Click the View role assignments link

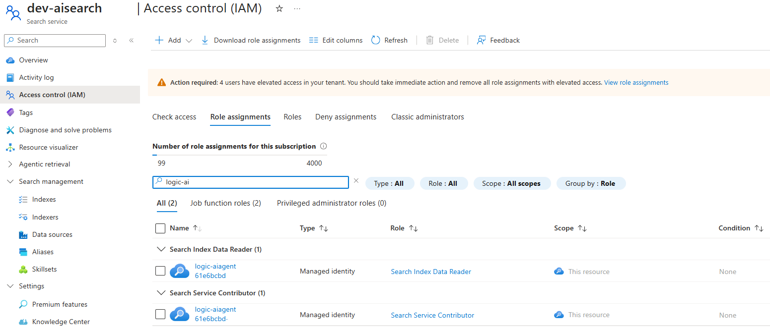click(636, 83)
